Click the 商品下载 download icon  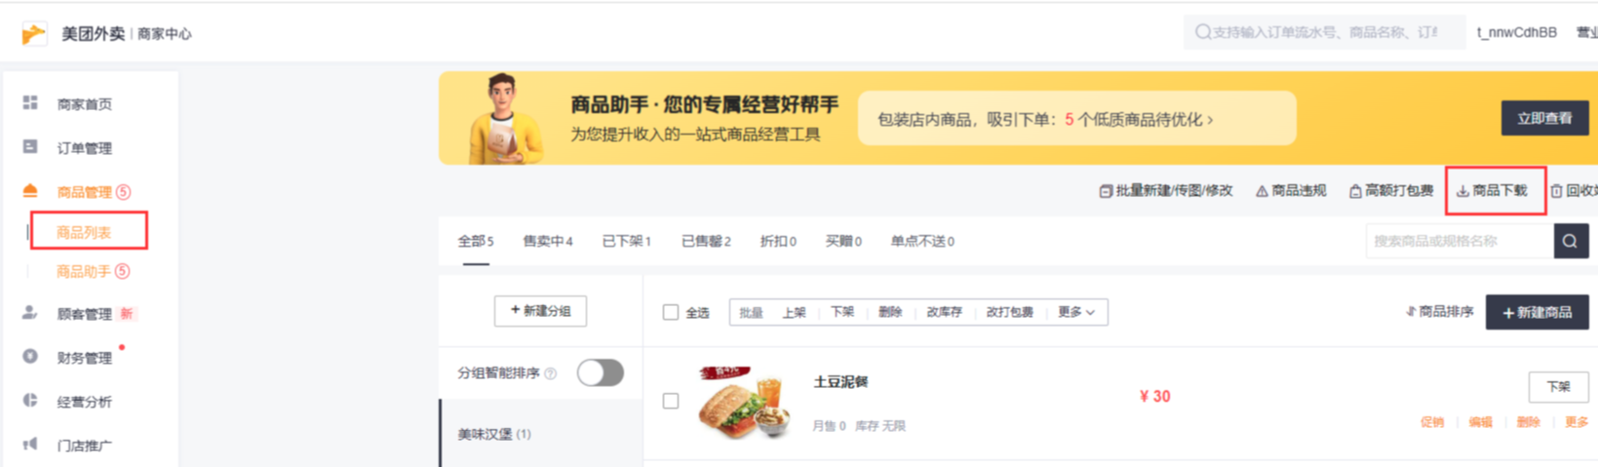pos(1462,191)
